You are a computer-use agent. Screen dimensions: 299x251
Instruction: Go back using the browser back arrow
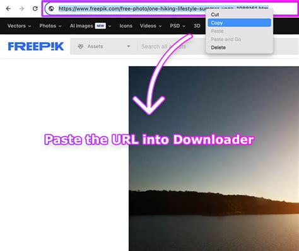tap(8, 9)
